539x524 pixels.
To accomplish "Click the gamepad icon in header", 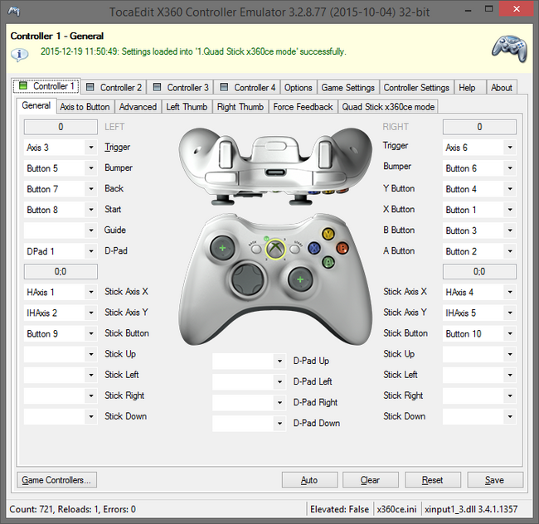I will point(510,49).
